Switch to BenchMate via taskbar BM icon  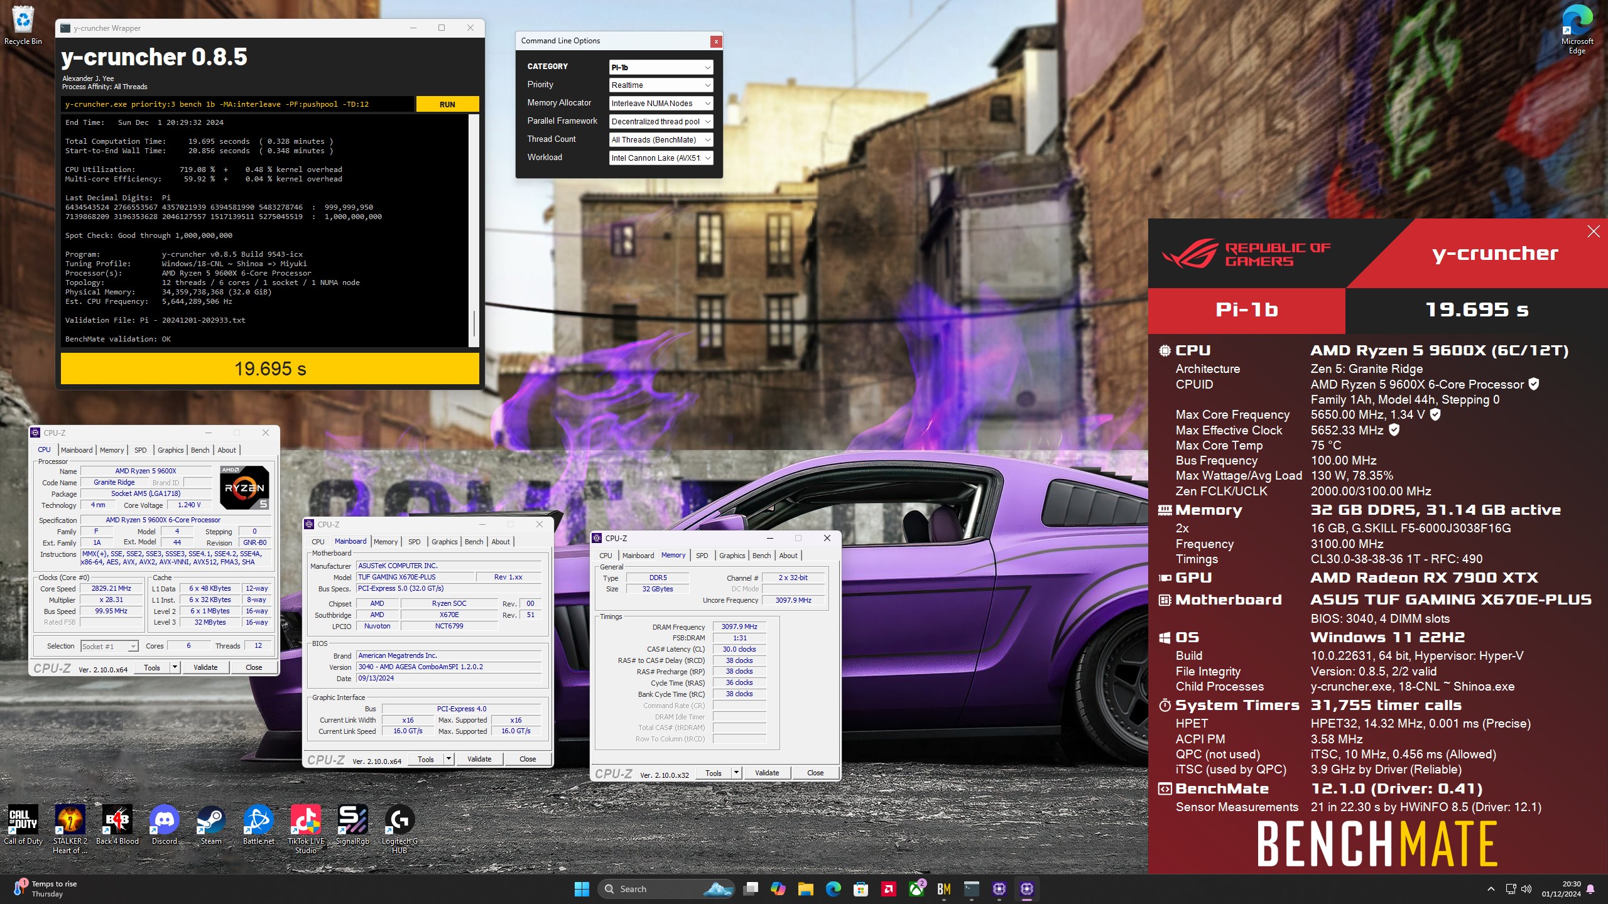pos(944,889)
